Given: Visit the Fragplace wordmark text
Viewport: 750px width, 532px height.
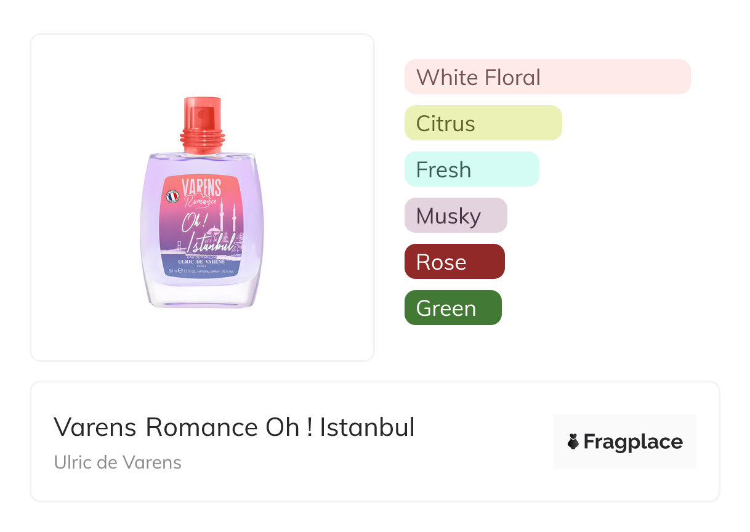Looking at the screenshot, I should click(x=633, y=441).
